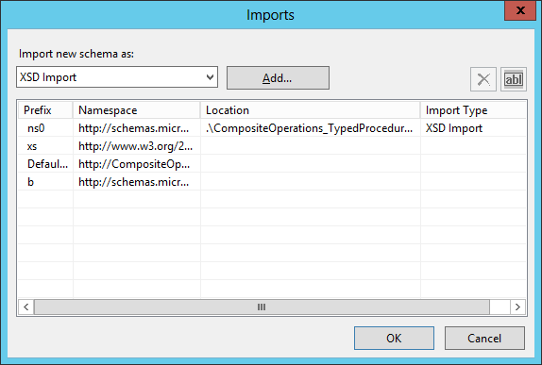Click the horizontal scrollbar thumb
Screen dimensions: 542x365
click(262, 307)
